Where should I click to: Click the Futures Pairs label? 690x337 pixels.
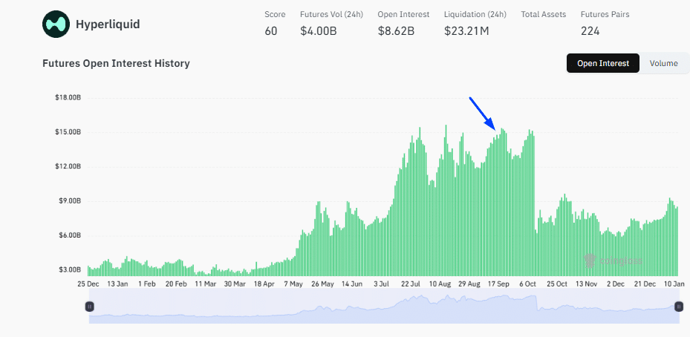point(605,15)
